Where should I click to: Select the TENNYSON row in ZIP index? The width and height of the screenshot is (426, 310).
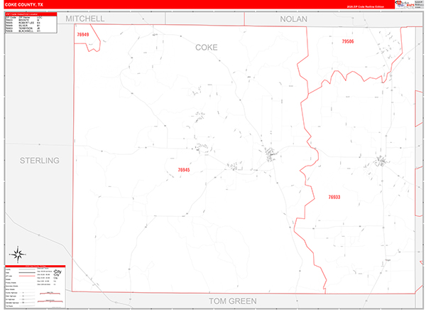tap(23, 28)
